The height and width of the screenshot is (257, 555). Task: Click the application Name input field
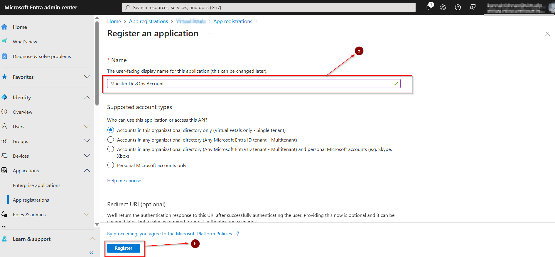(x=254, y=84)
